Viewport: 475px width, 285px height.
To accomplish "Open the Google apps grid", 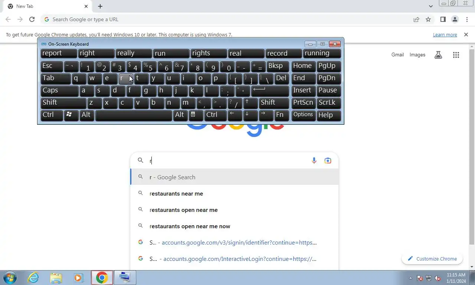I will [x=456, y=55].
